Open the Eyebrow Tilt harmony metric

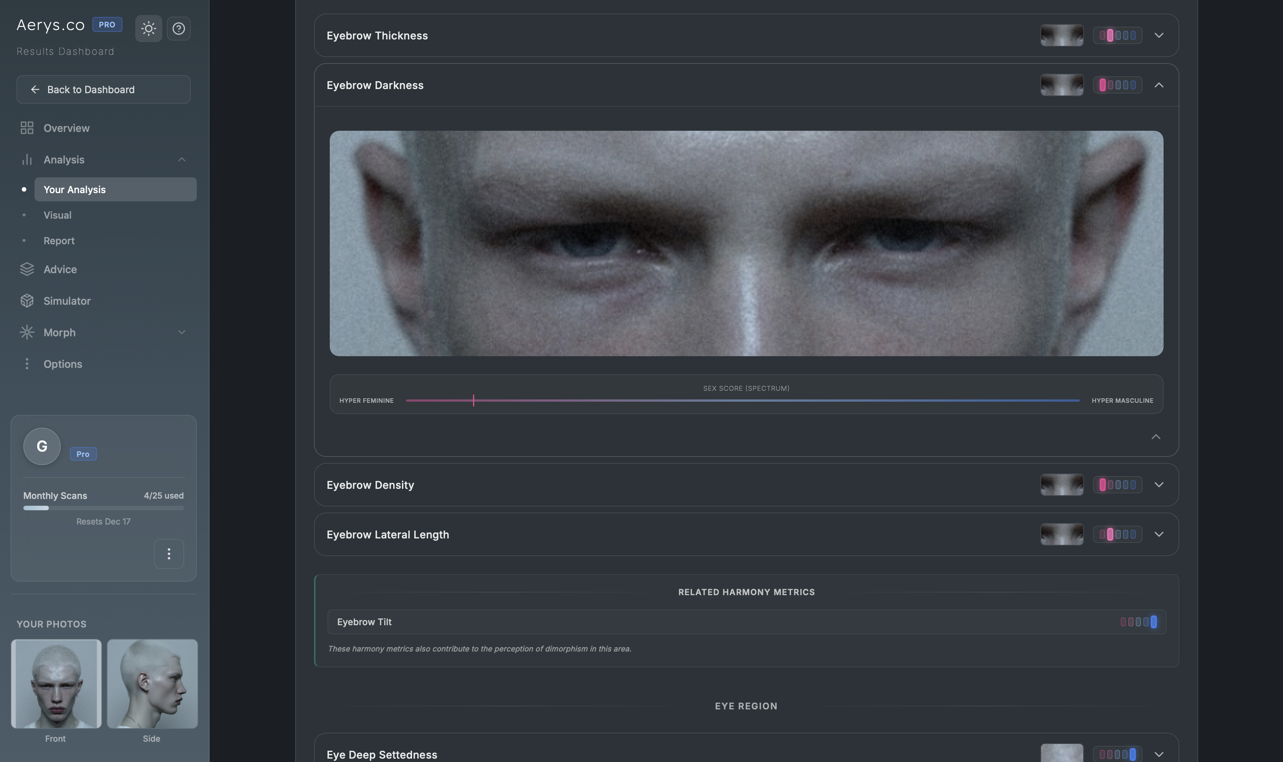(746, 622)
